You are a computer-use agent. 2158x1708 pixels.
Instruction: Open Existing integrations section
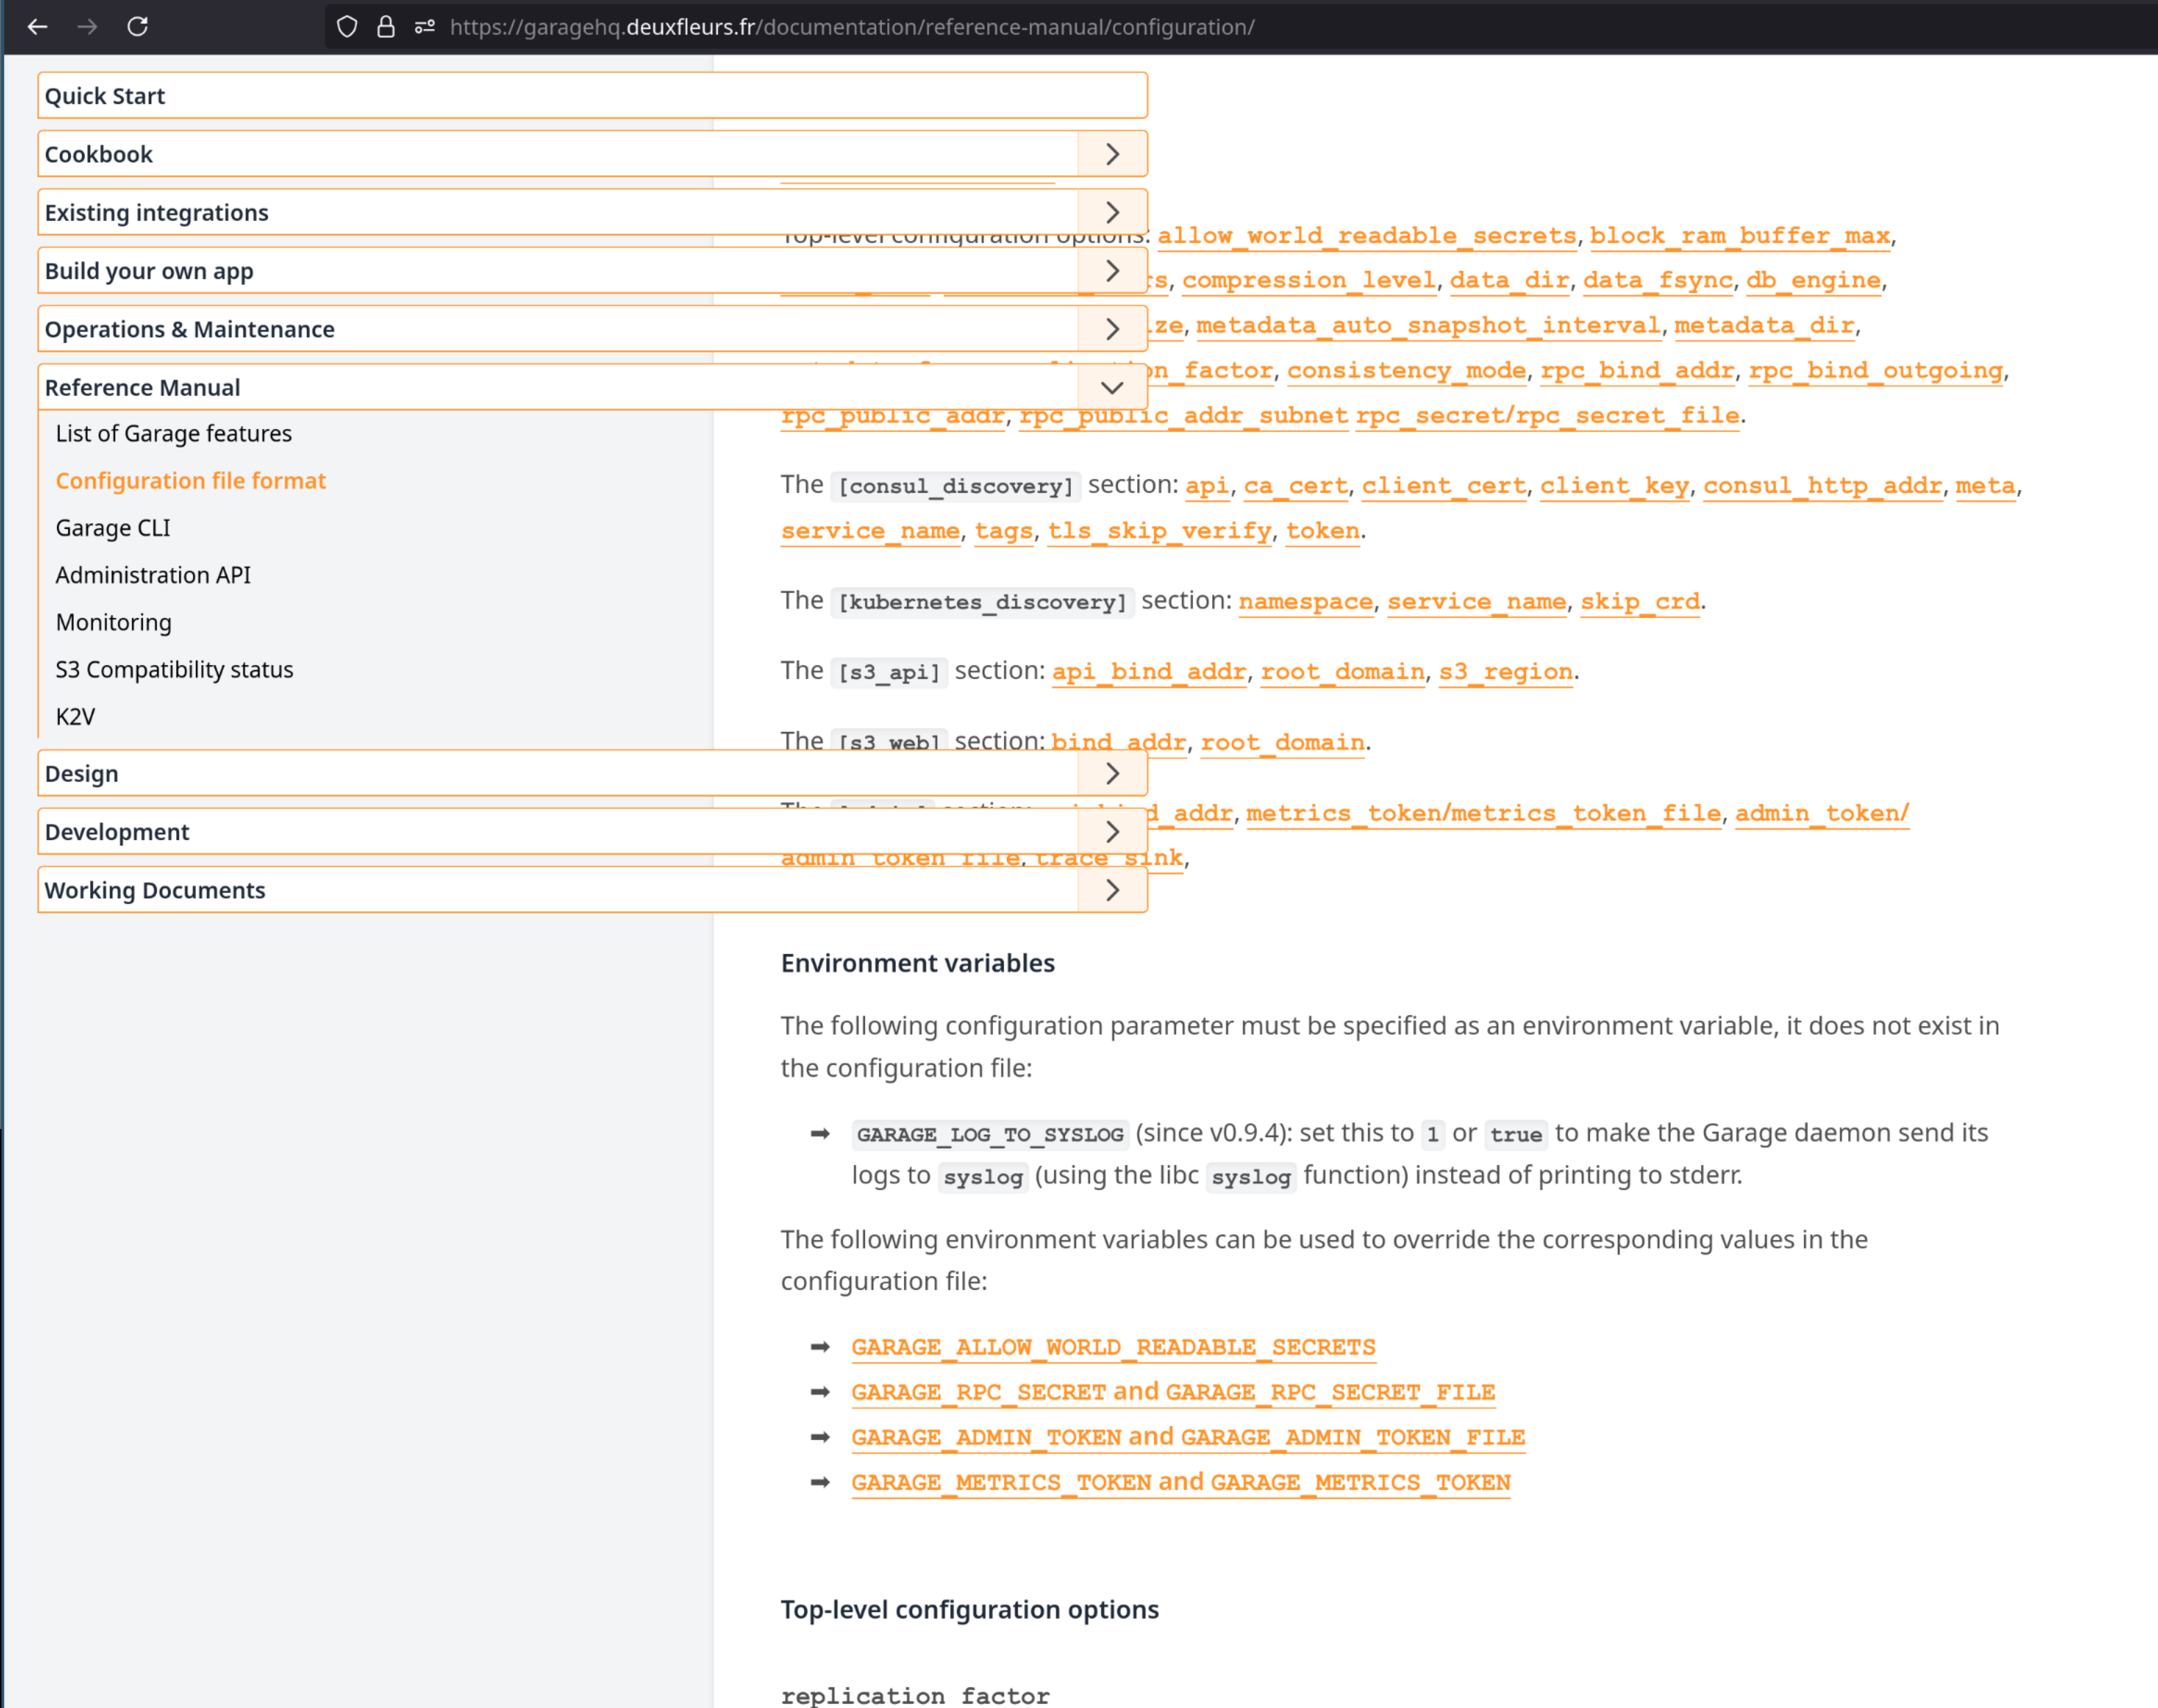click(x=558, y=212)
